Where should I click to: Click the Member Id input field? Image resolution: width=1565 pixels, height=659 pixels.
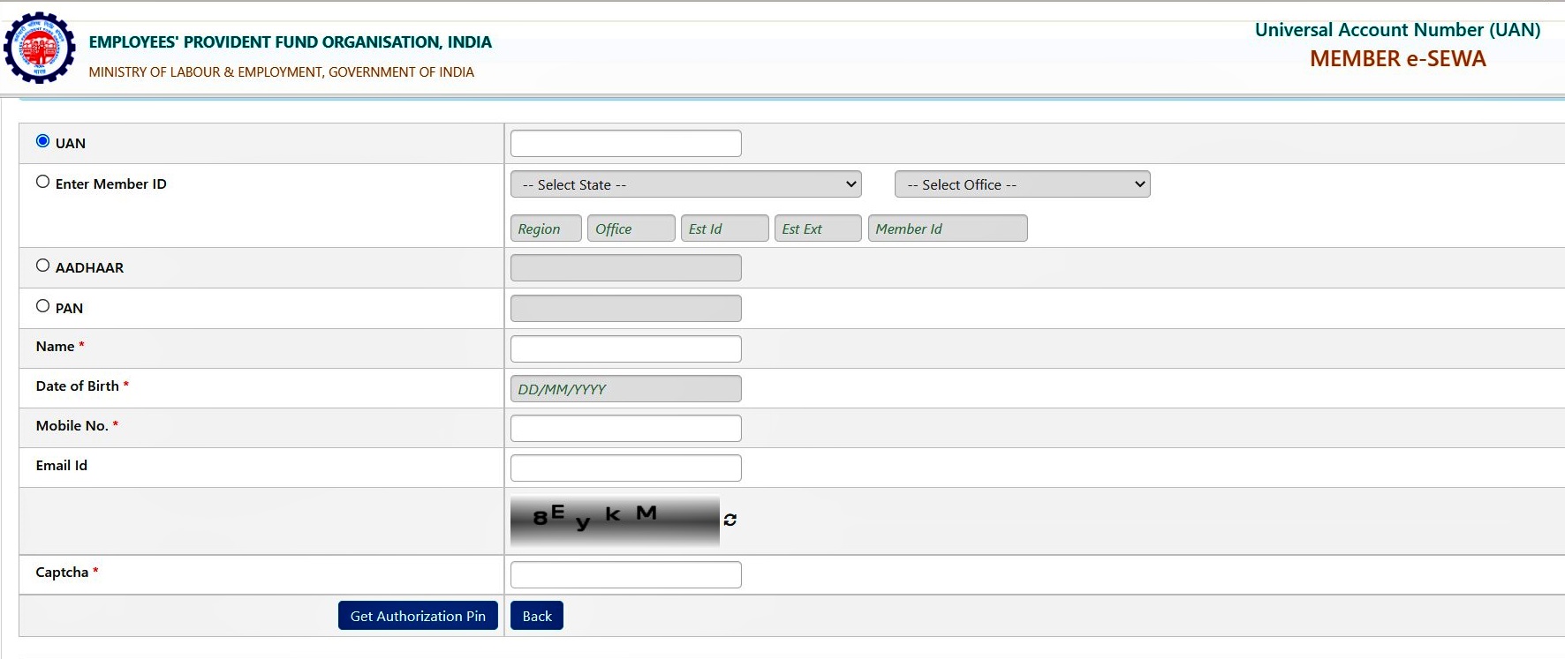tap(948, 228)
